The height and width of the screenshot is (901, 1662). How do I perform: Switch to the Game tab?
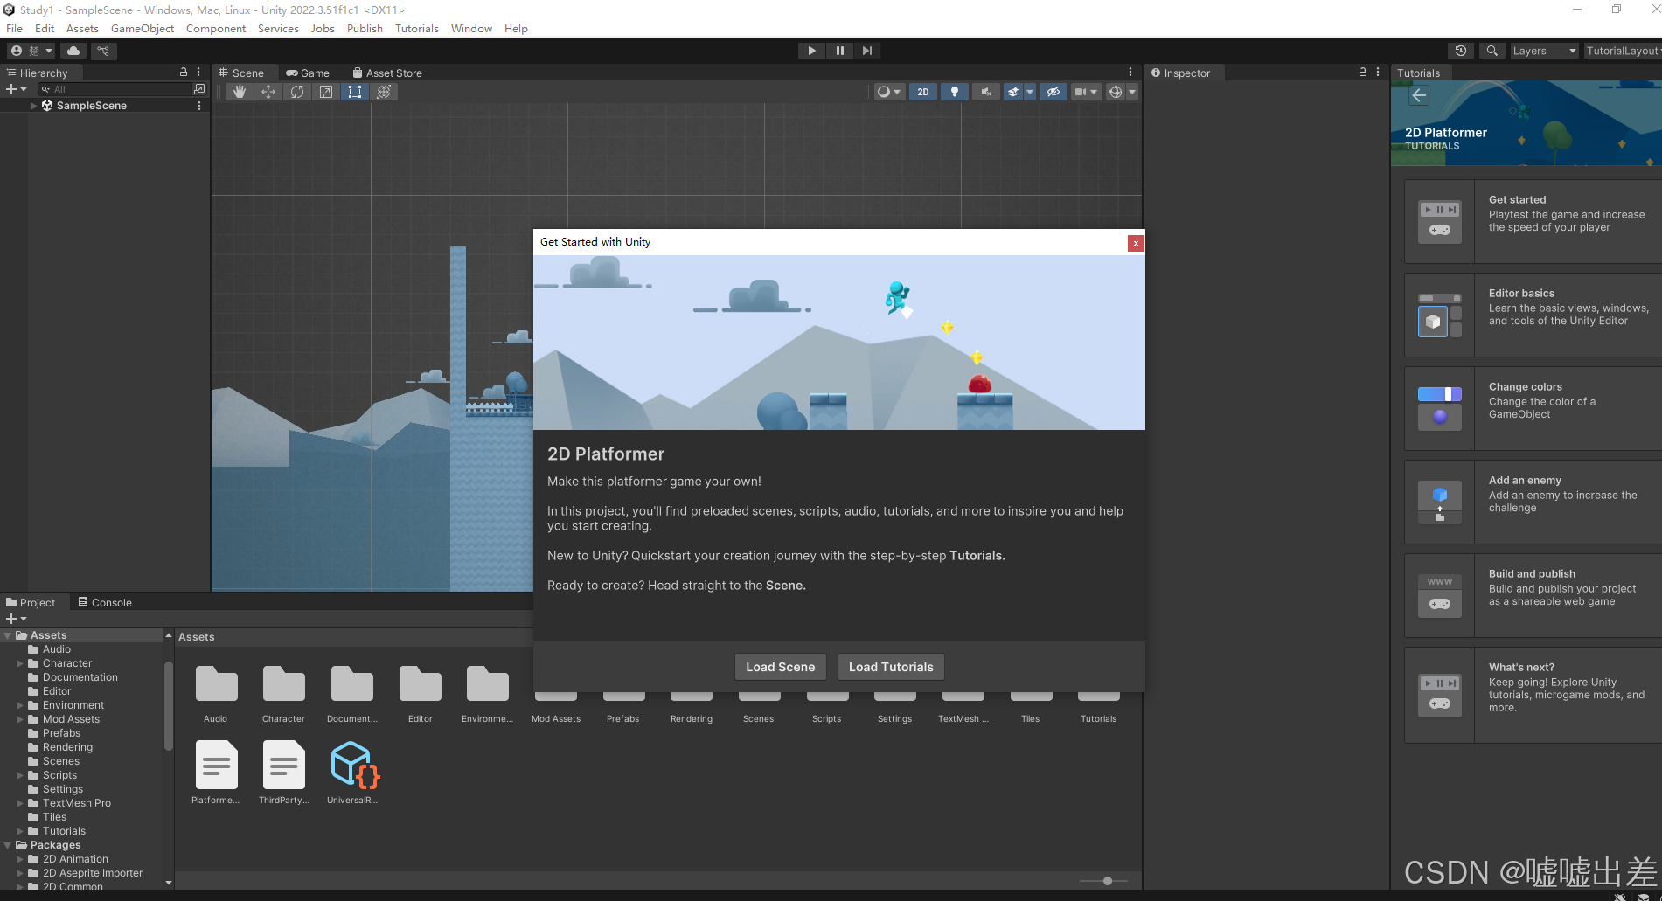[308, 73]
